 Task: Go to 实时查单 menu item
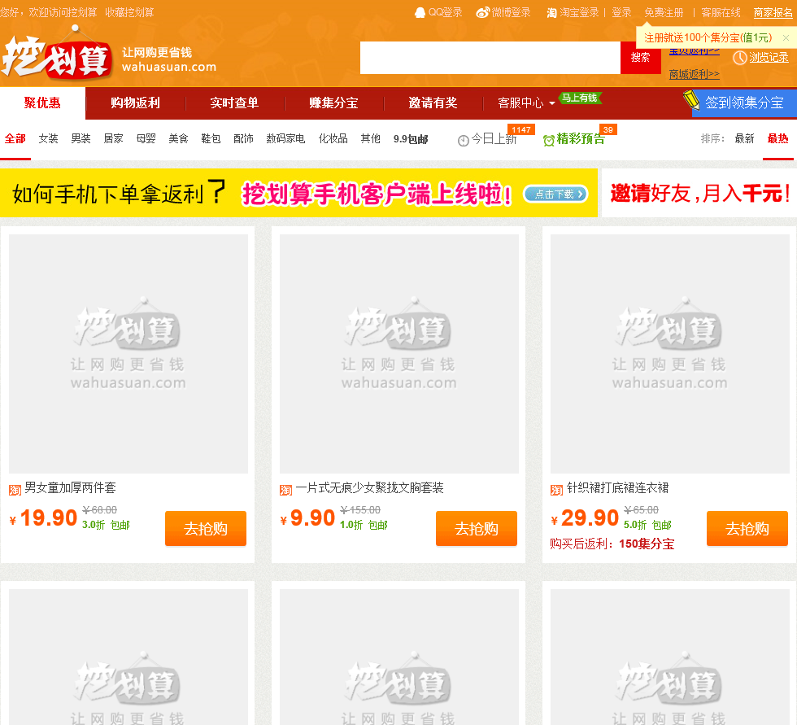tap(234, 103)
